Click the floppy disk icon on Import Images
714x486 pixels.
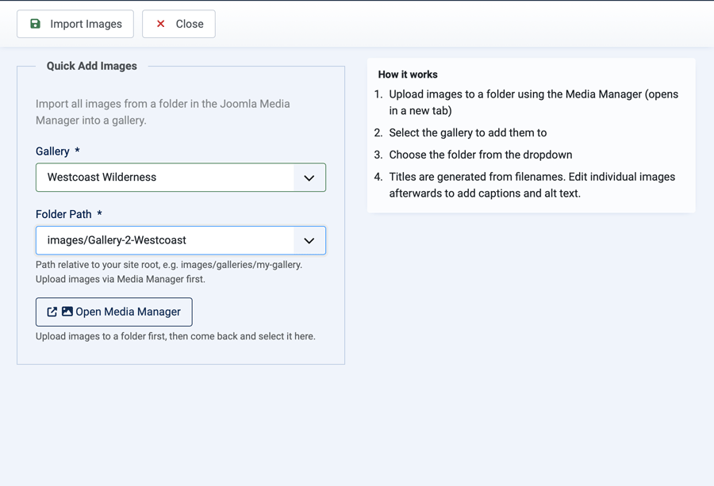point(35,24)
